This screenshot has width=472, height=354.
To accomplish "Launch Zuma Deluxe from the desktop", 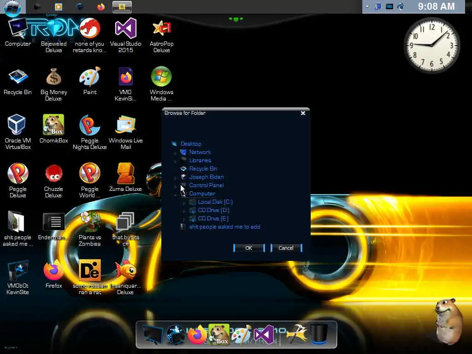I will click(x=125, y=177).
